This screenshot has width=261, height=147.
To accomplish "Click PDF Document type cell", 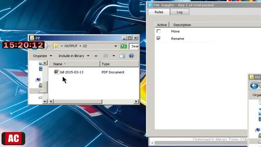I will click(x=113, y=72).
